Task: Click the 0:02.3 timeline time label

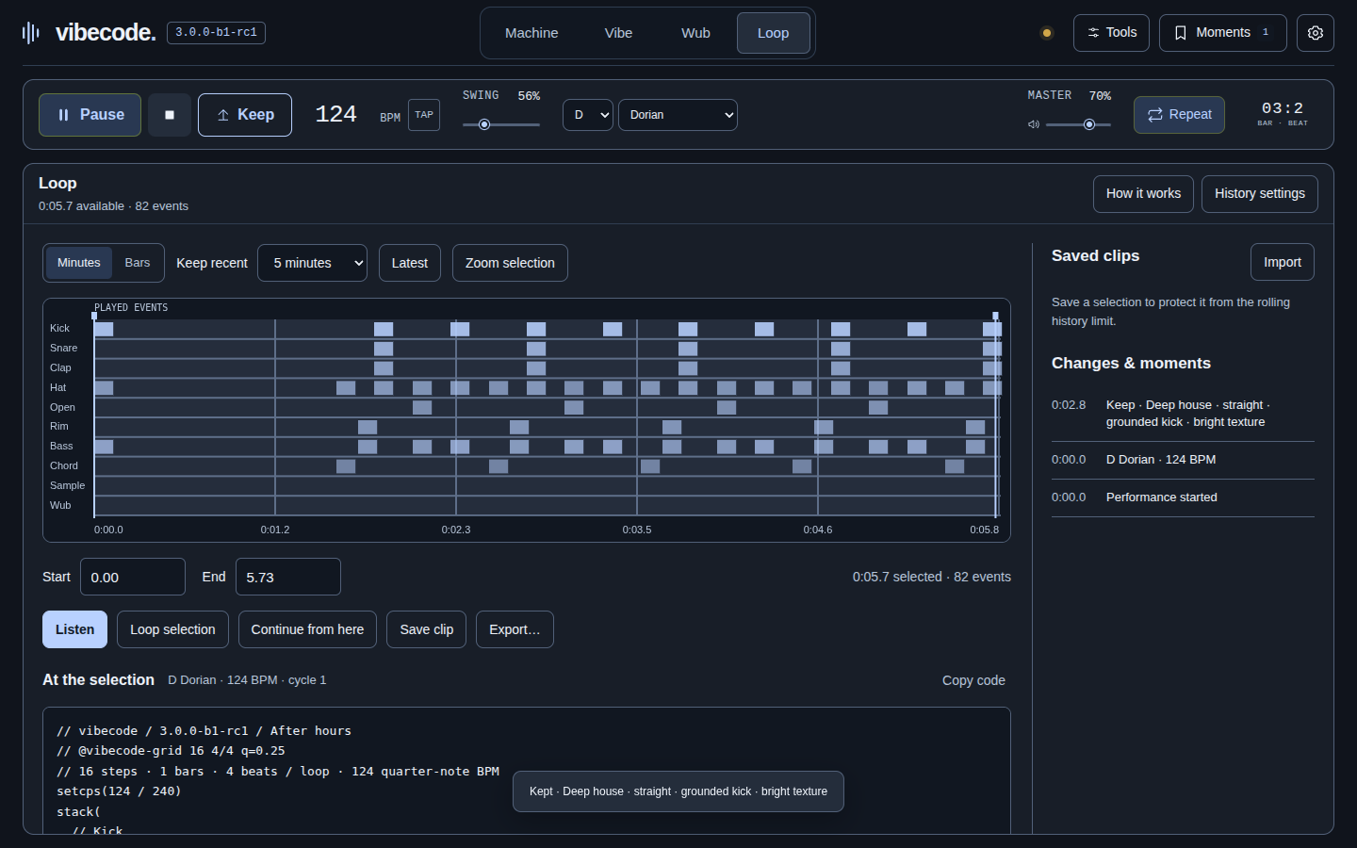Action: 456,530
